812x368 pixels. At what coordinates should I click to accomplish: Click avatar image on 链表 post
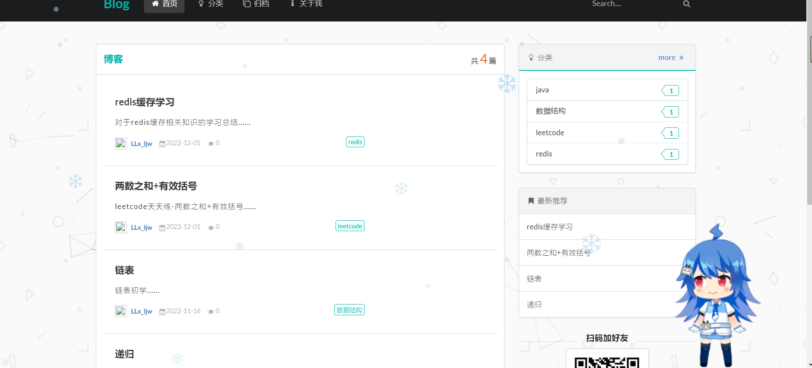[x=121, y=311]
